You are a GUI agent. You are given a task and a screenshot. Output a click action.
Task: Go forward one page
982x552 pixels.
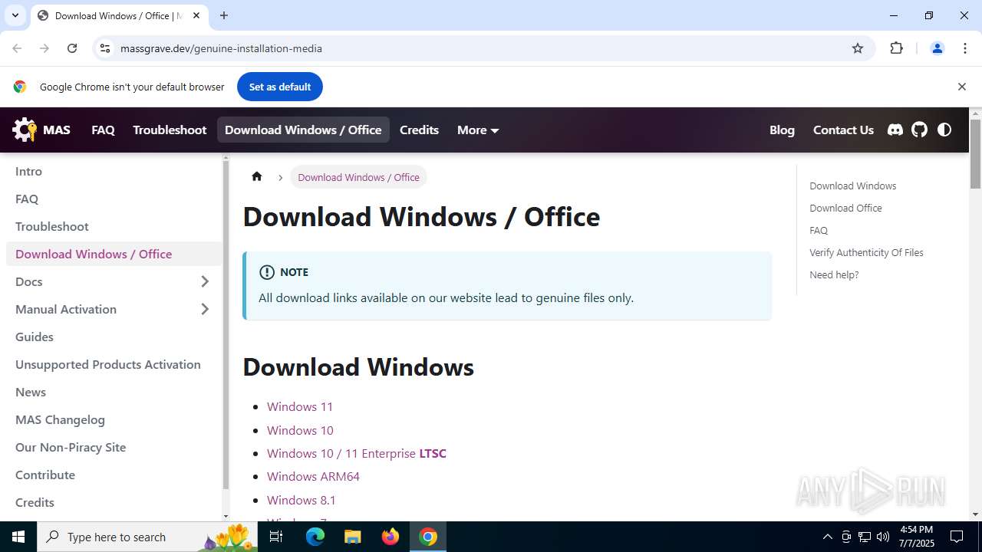(x=44, y=48)
